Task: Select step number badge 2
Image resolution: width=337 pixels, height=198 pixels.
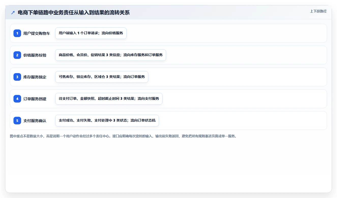Action: 17,55
